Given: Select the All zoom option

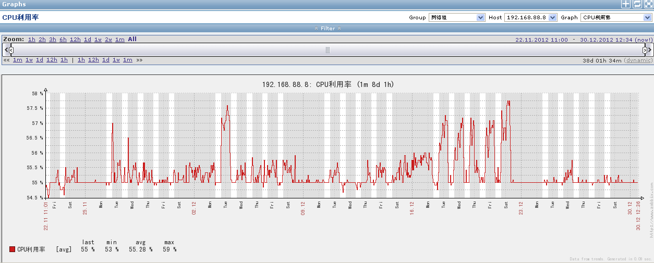Looking at the screenshot, I should [x=132, y=39].
